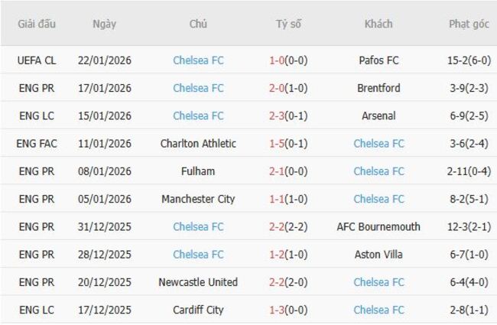Click Chelsea FC in the Arsenal match row
The height and width of the screenshot is (325, 497).
coord(198,115)
